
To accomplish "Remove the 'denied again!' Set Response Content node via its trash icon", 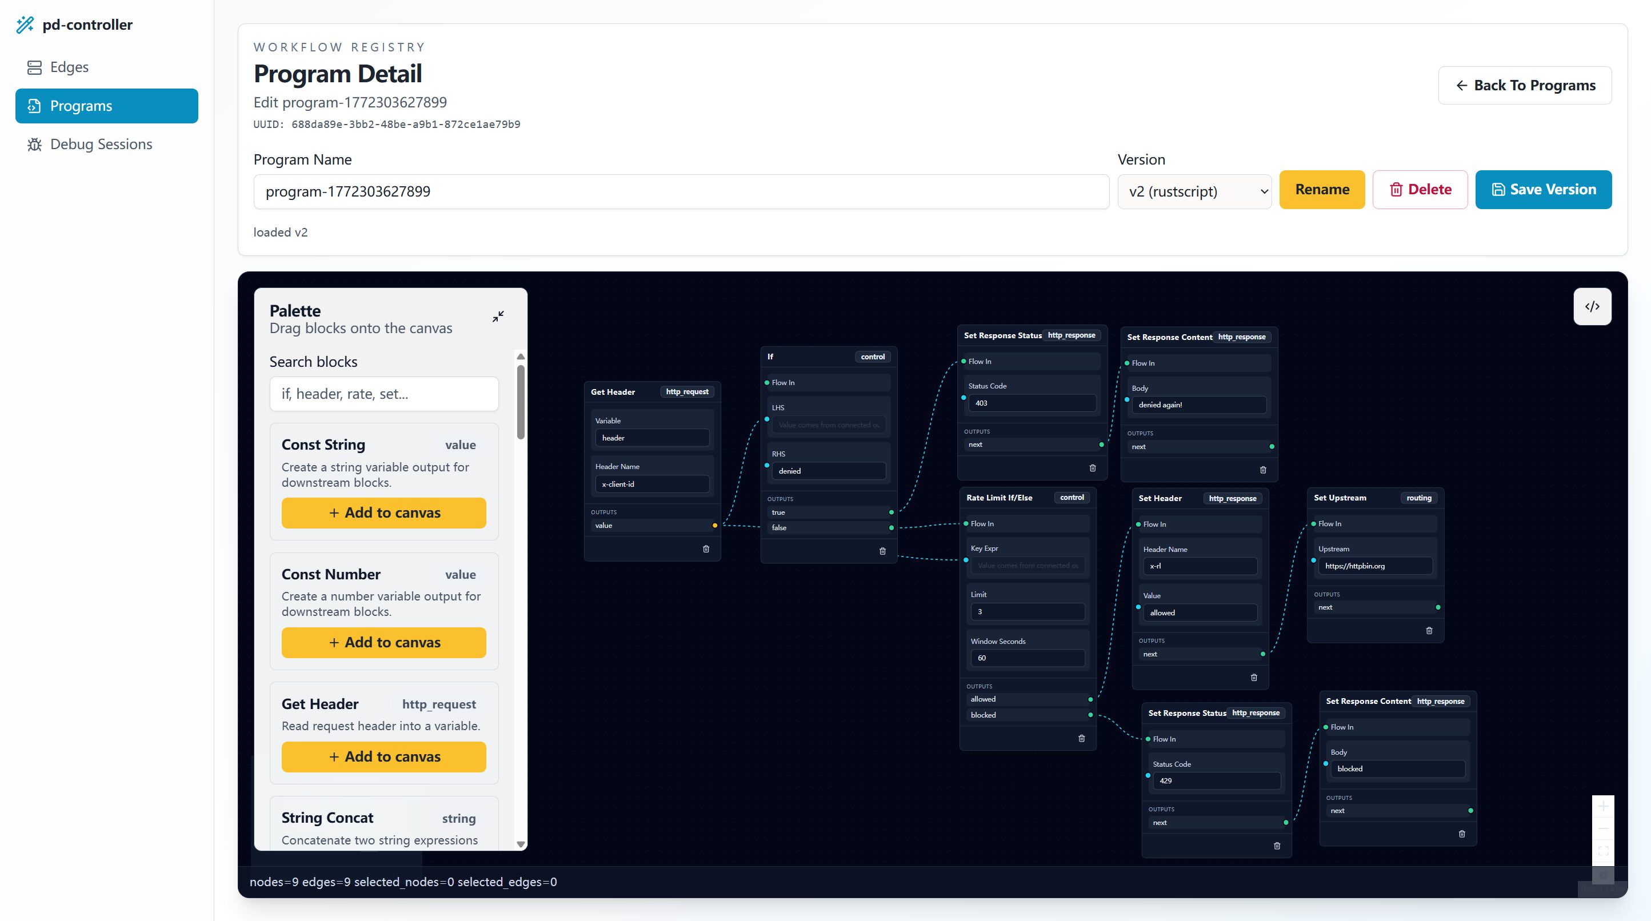I will (1263, 470).
